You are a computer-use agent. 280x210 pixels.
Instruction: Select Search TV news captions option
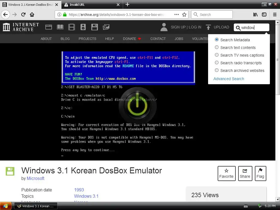[217, 55]
